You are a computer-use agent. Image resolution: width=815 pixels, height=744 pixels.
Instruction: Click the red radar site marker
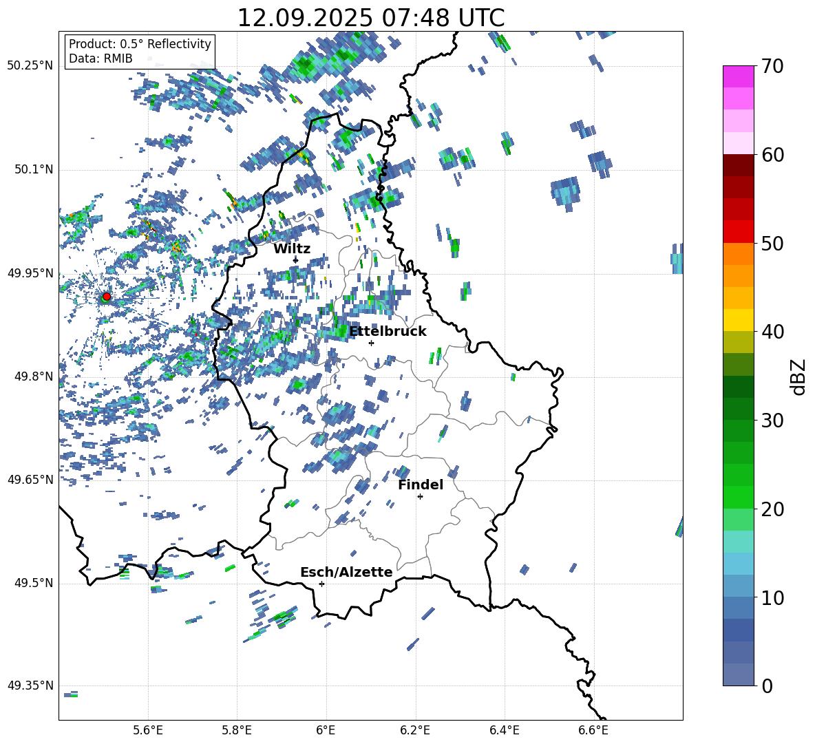[107, 296]
